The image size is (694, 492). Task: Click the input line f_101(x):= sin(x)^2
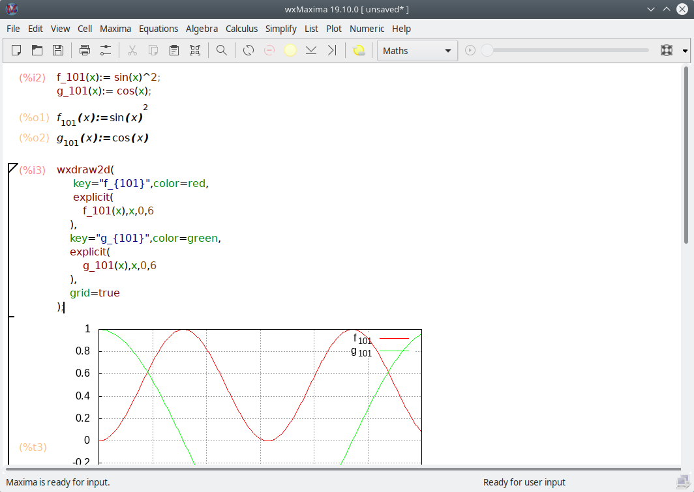(108, 77)
